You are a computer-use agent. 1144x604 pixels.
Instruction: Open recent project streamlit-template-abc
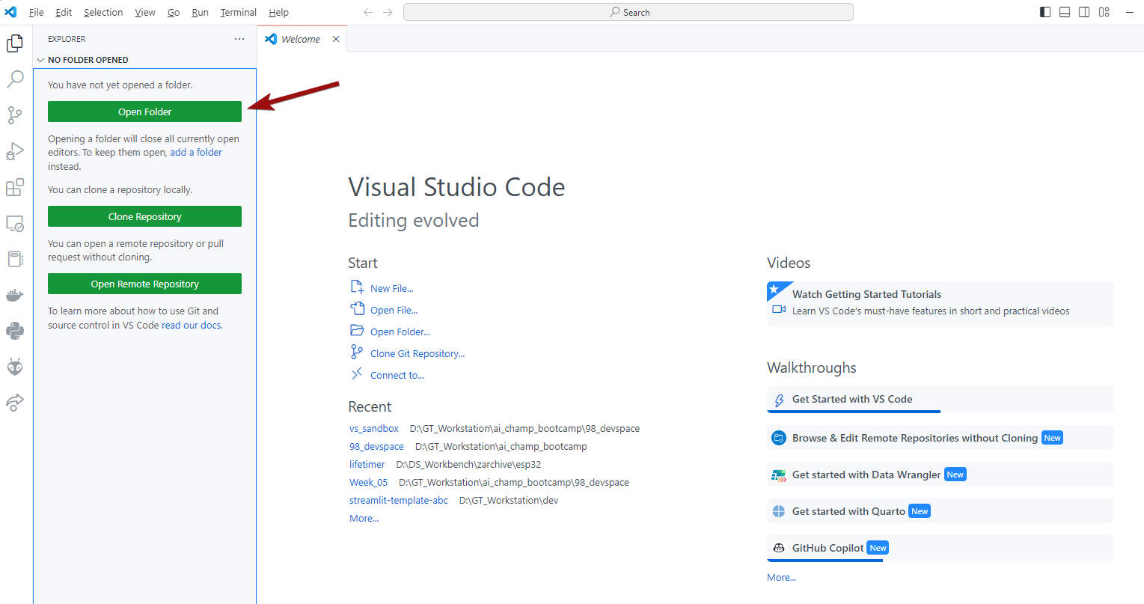pos(399,501)
